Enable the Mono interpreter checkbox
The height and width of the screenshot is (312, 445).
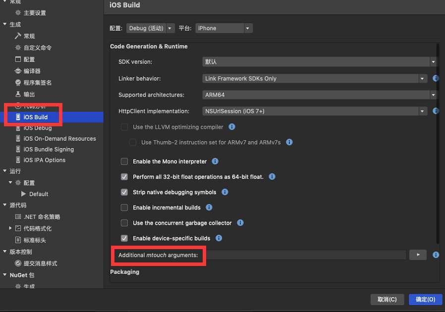124,161
